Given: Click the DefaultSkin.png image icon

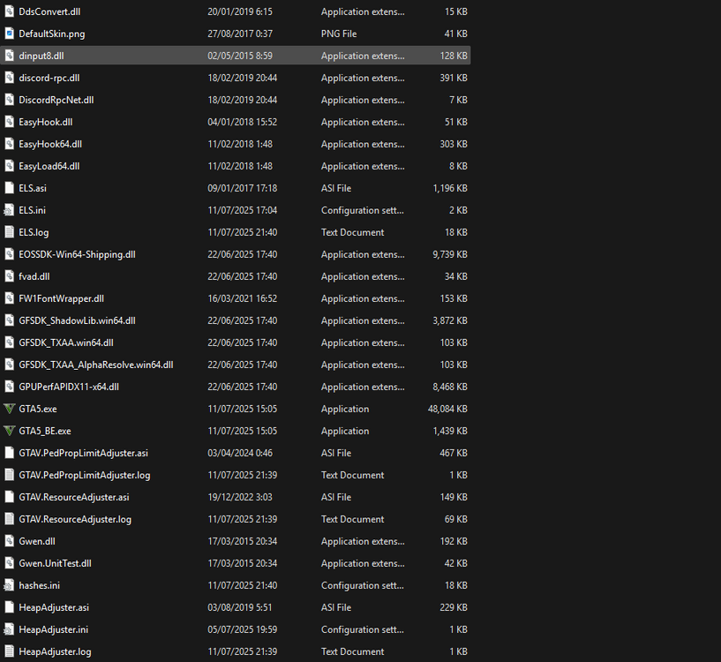Looking at the screenshot, I should point(10,34).
